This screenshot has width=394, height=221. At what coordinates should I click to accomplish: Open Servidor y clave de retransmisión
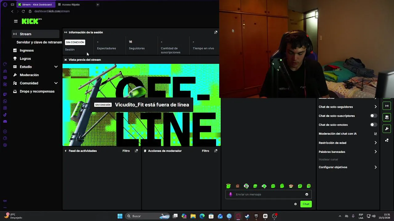pos(39,42)
